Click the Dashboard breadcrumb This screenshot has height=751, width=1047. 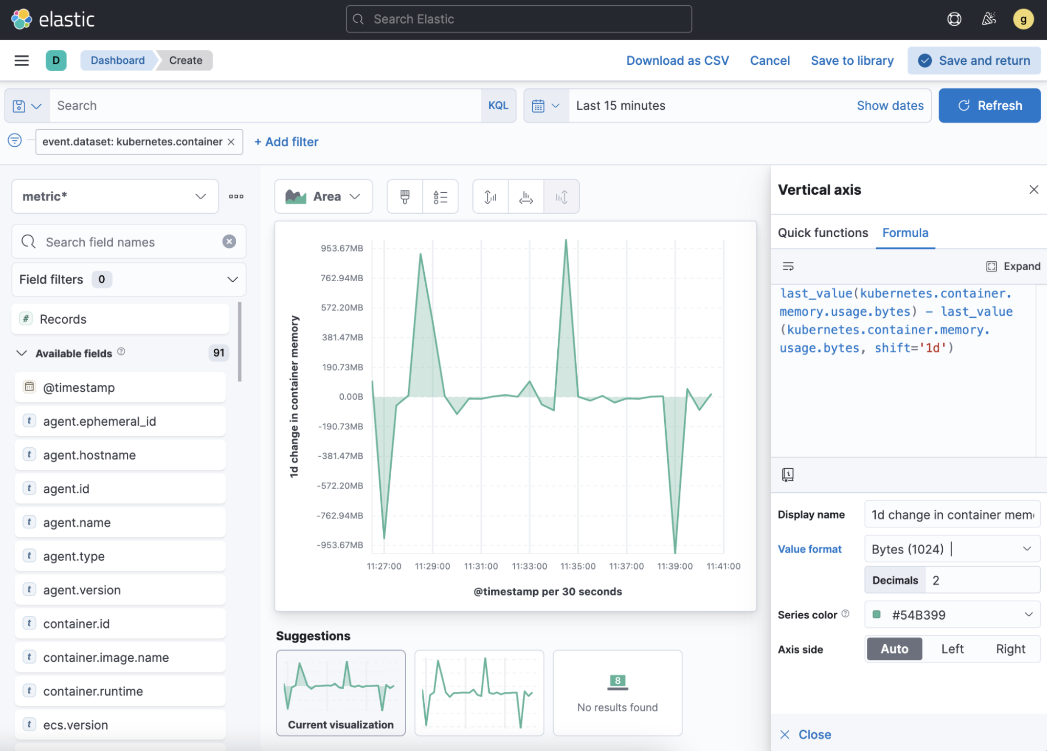pos(117,60)
